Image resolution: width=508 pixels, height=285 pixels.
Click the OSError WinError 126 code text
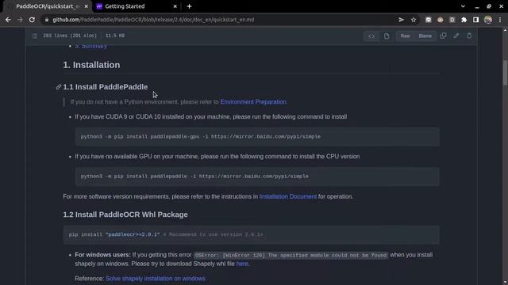(291, 255)
